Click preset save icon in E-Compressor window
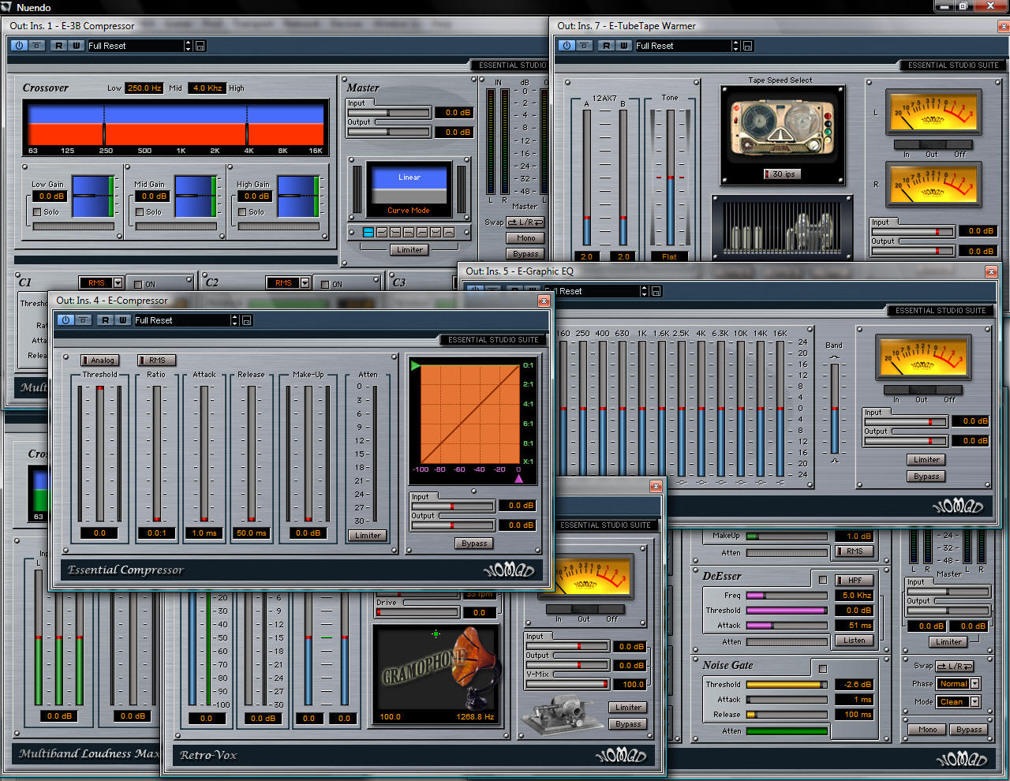The width and height of the screenshot is (1010, 781). tap(246, 320)
